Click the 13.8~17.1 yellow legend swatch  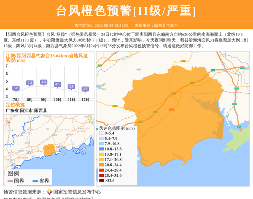(102, 155)
